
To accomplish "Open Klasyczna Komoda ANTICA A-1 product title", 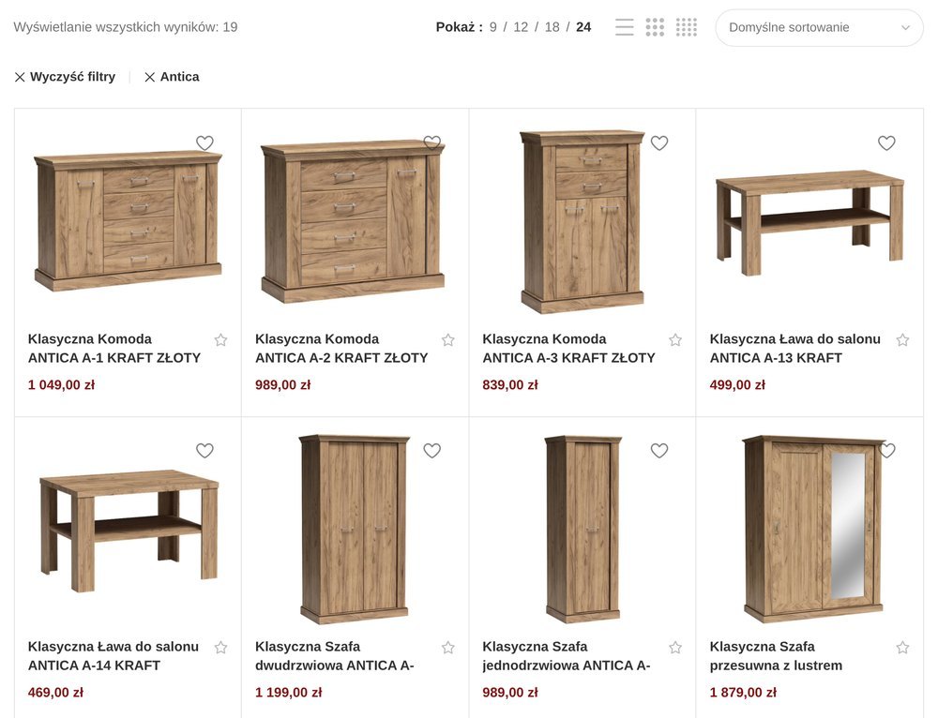I will pyautogui.click(x=114, y=349).
